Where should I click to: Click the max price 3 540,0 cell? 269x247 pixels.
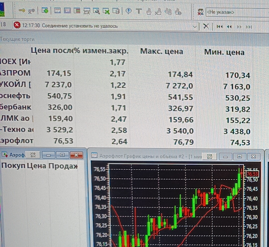pos(180,131)
